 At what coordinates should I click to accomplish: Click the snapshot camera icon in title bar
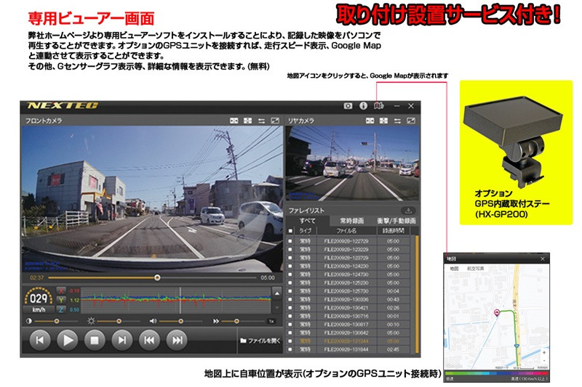pyautogui.click(x=348, y=106)
